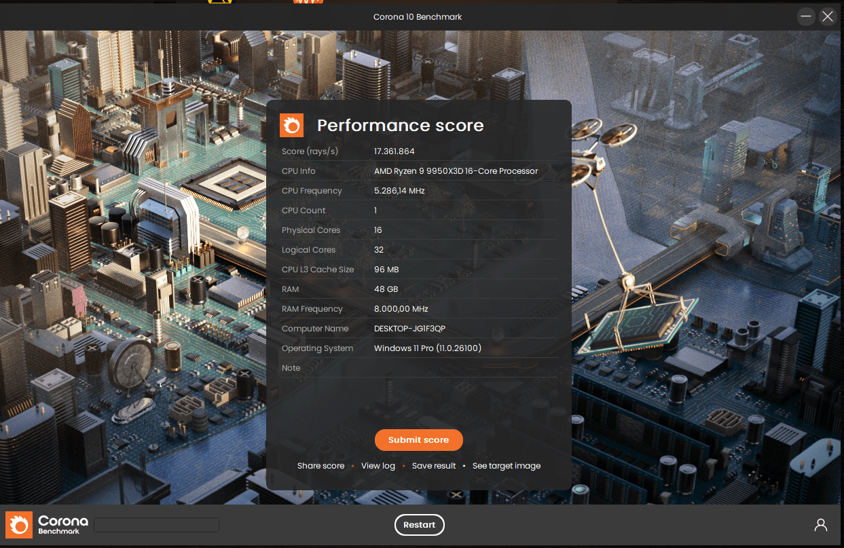Click the Corona 10 Benchmark title text
This screenshot has width=844, height=548.
click(418, 17)
